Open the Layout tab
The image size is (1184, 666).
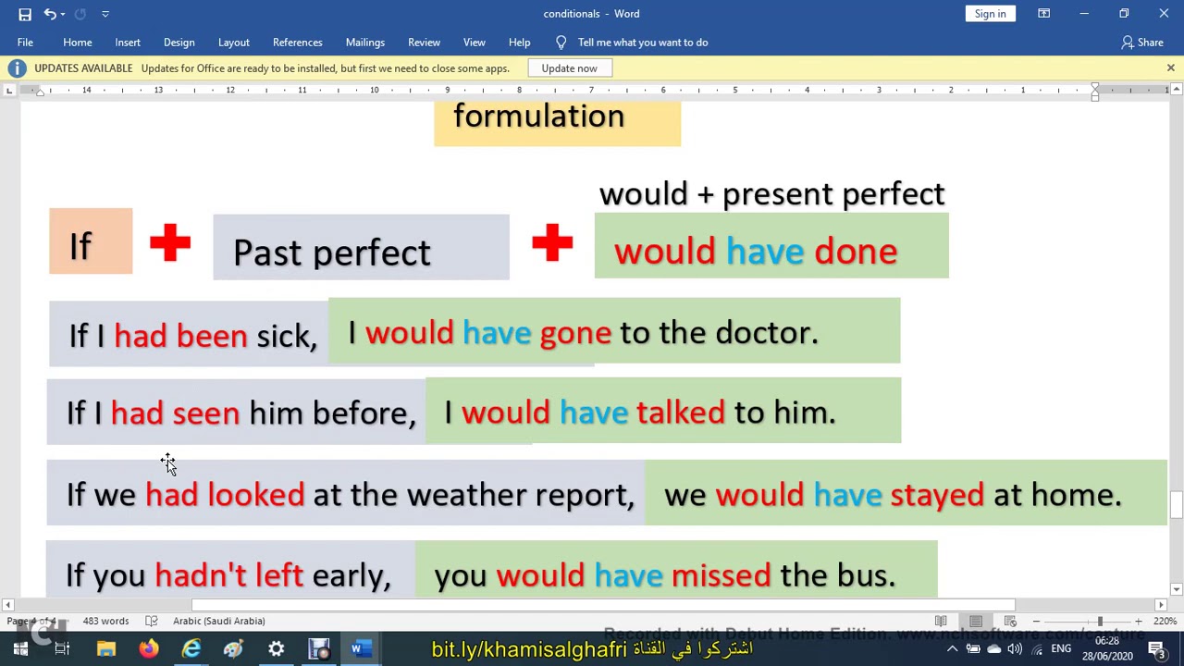pyautogui.click(x=234, y=43)
